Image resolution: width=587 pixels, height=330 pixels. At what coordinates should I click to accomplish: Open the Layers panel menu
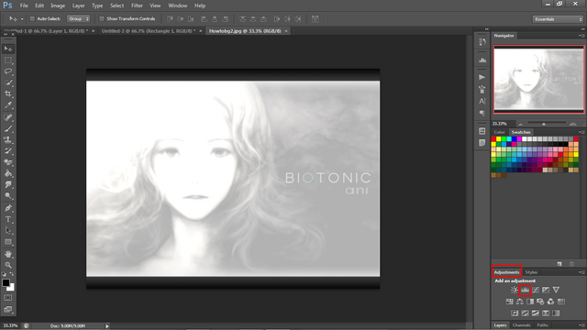click(x=581, y=325)
